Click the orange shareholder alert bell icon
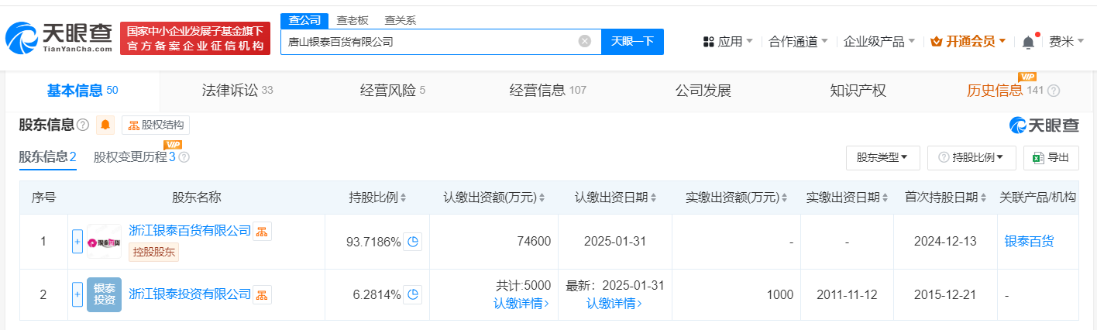Image resolution: width=1097 pixels, height=330 pixels. click(105, 125)
